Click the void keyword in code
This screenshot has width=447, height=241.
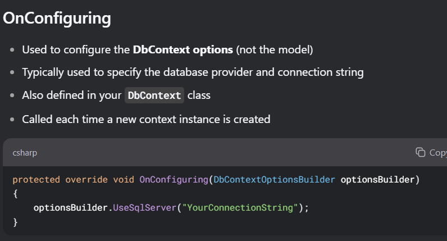[124, 180]
